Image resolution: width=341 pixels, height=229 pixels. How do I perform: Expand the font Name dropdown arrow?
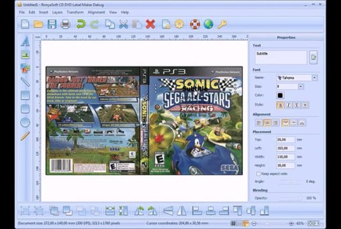click(x=314, y=78)
